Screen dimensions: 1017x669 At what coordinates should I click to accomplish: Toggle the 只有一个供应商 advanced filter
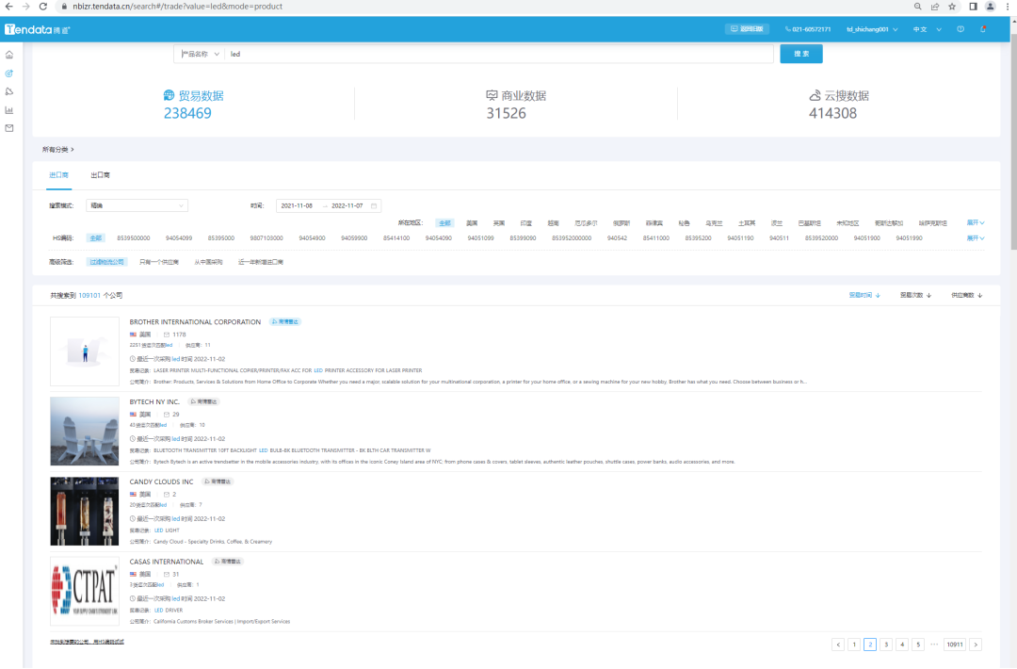[159, 262]
